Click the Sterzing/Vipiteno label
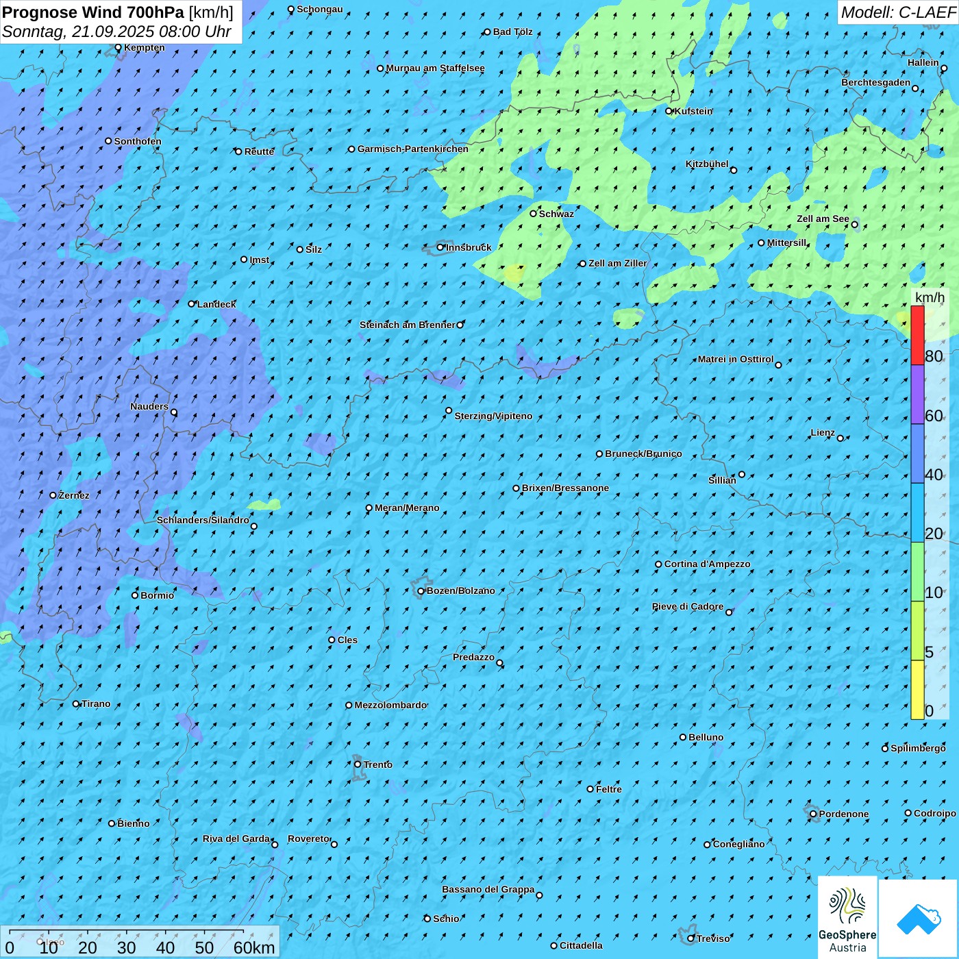 493,416
